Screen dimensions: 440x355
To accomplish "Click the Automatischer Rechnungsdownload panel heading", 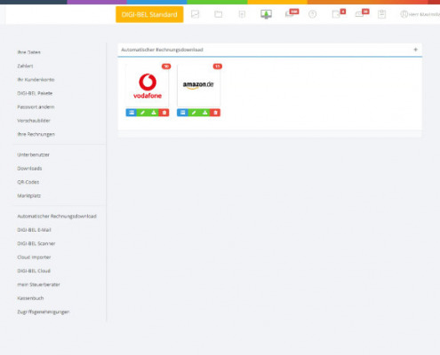I will click(162, 50).
